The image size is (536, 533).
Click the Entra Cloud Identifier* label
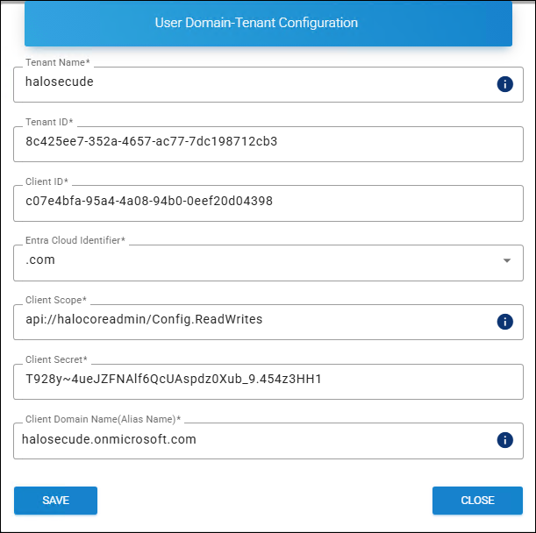click(x=75, y=240)
